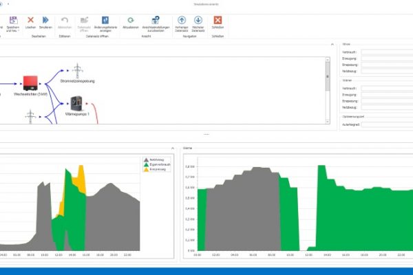Show the Änderungshistorie anzeigen icon
Screen dimensions: 413x275
click(x=105, y=20)
